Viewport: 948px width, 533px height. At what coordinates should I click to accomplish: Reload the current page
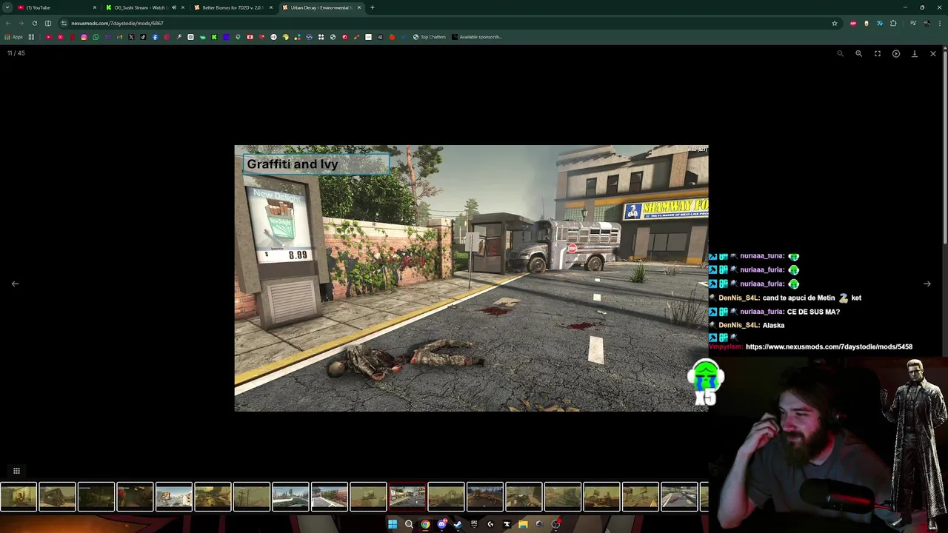click(x=34, y=23)
